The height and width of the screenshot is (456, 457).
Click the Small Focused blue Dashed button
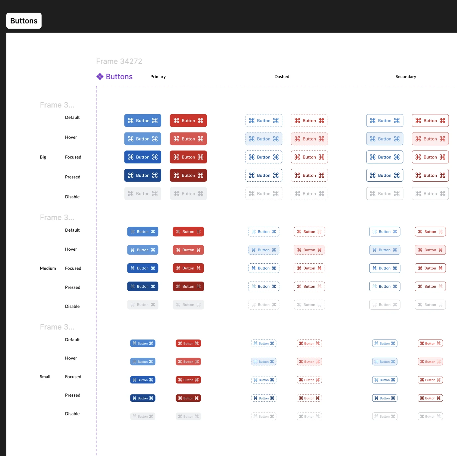[264, 380]
